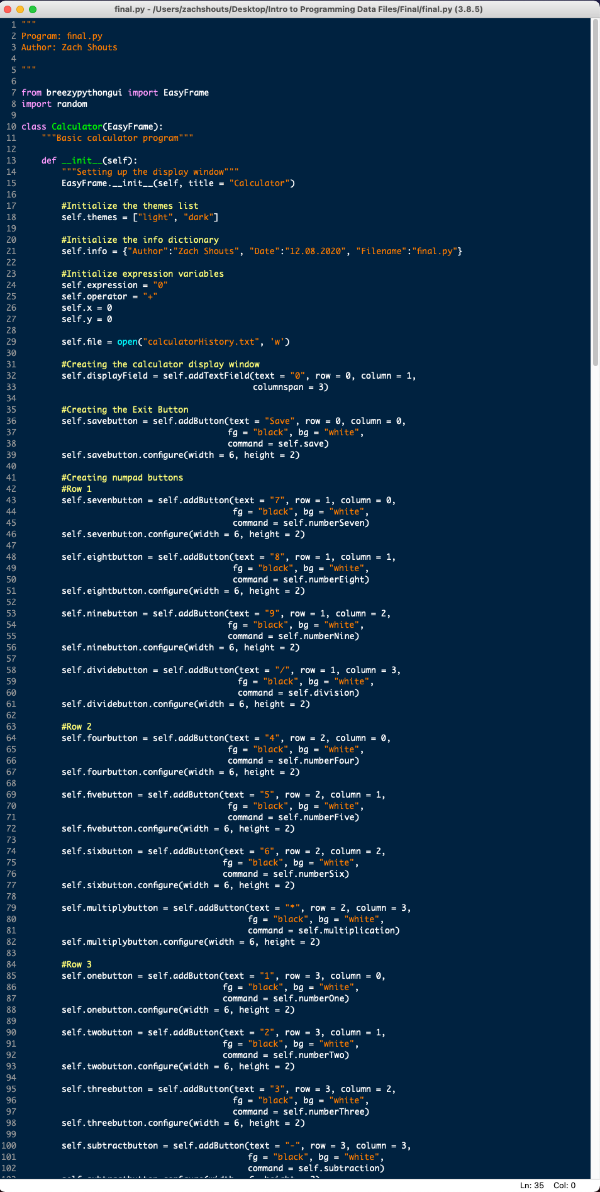Image resolution: width=600 pixels, height=1192 pixels.
Task: Click the self.themes assignment line
Action: point(140,217)
